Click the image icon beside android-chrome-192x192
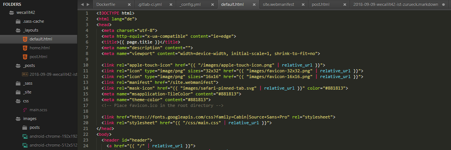The image size is (451, 150). 25,136
